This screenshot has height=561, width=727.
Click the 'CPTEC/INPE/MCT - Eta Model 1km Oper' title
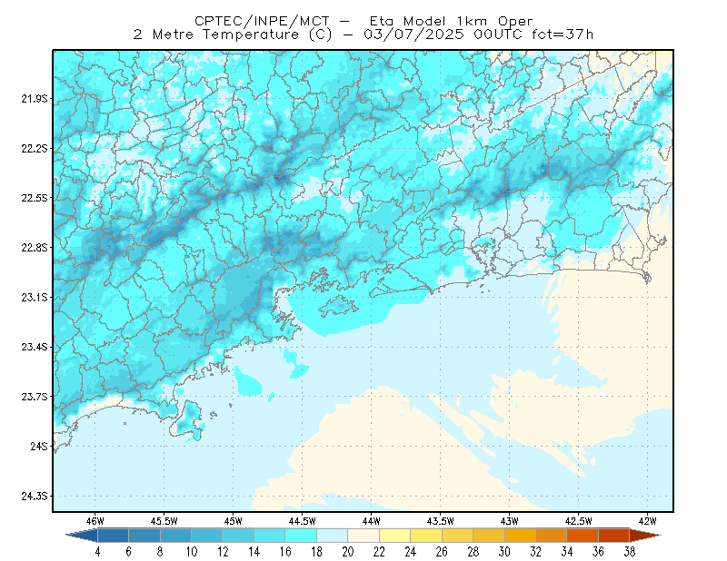tap(363, 21)
